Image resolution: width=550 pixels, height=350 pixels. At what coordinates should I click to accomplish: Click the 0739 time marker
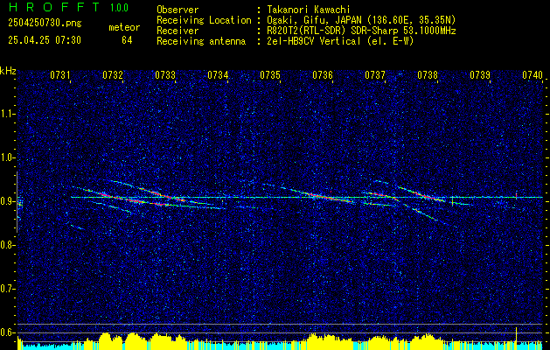click(x=480, y=75)
